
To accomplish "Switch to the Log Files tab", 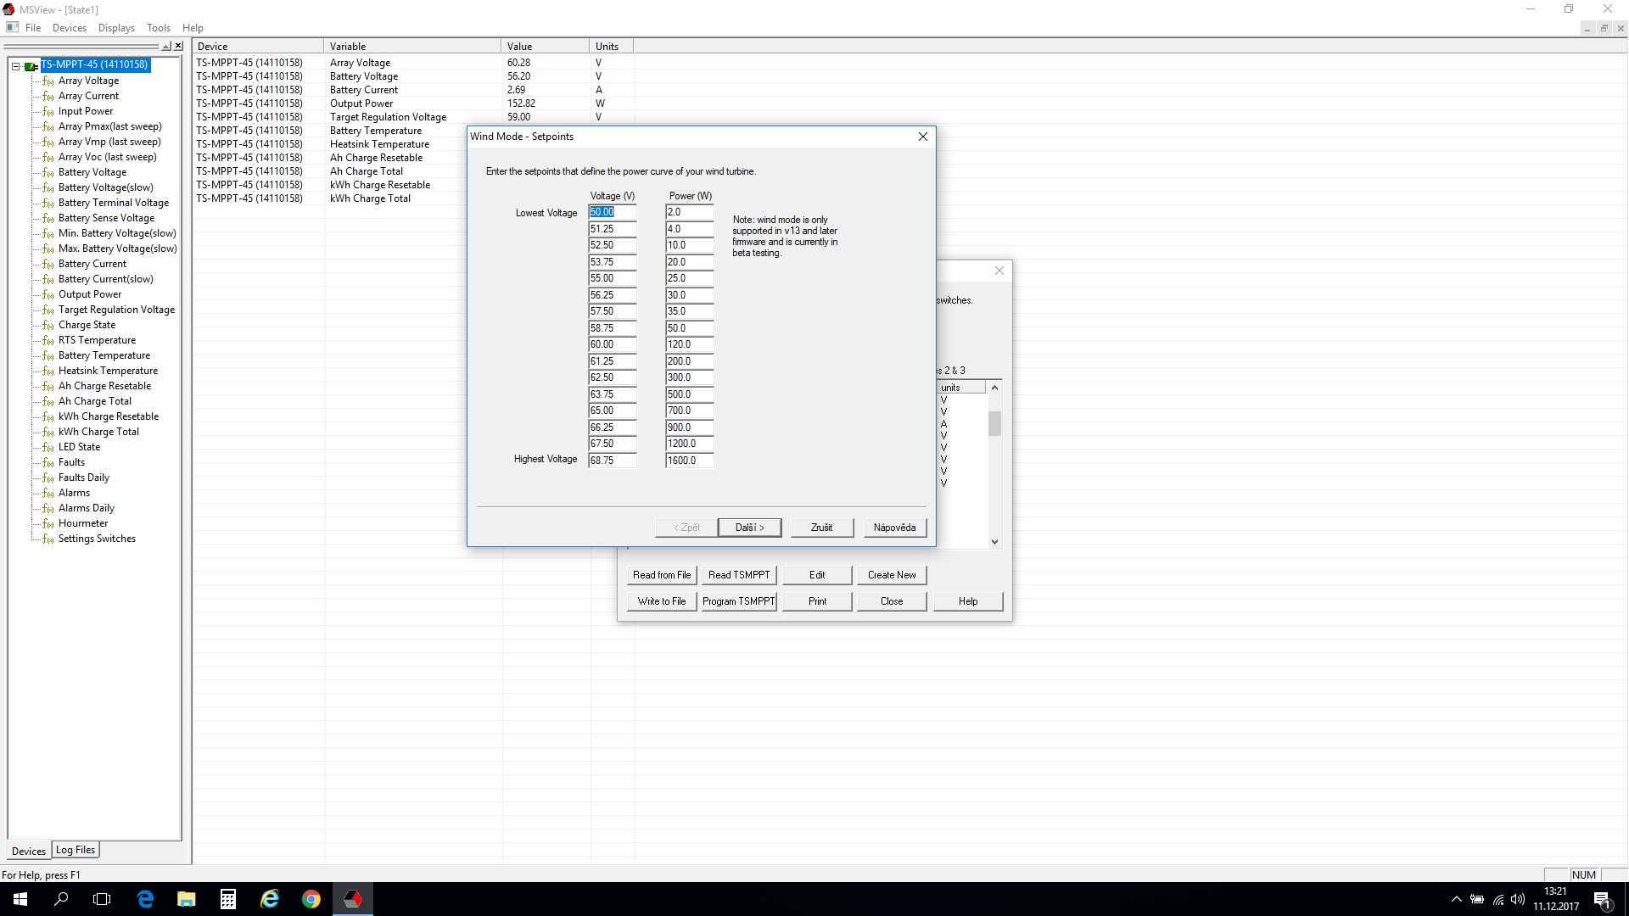I will tap(76, 850).
